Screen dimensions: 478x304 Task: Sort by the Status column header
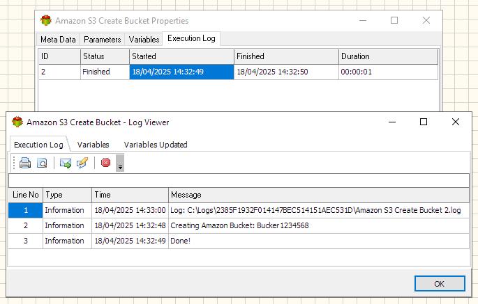[105, 56]
